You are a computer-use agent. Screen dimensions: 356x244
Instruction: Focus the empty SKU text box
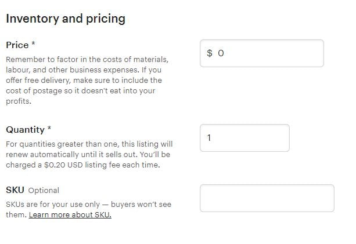(267, 198)
